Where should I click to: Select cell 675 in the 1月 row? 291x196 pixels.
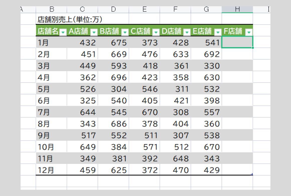click(x=113, y=42)
